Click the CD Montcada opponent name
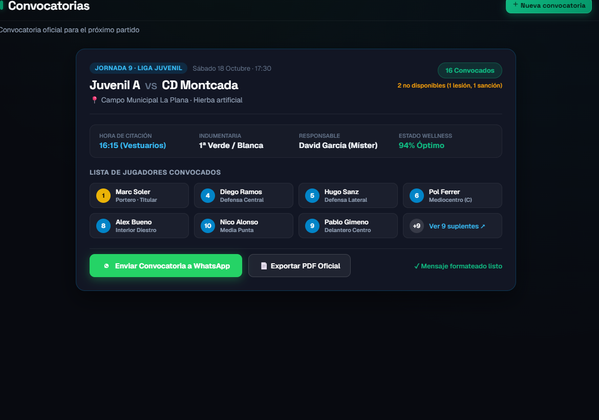This screenshot has width=599, height=420. click(x=200, y=85)
